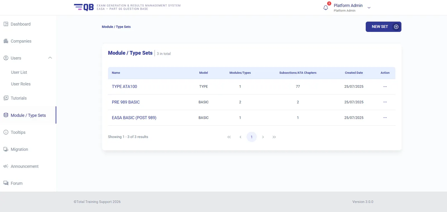447x212 pixels.
Task: Create a set with NEW SET button
Action: (383, 27)
